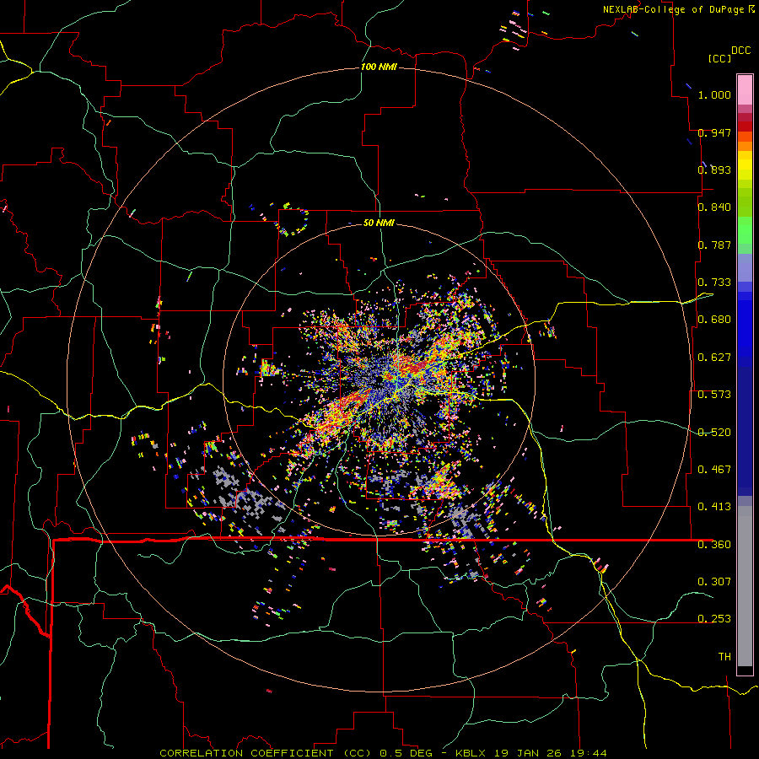Click the TH threshold label on the scale
Screen dimensions: 759x759
pyautogui.click(x=724, y=657)
